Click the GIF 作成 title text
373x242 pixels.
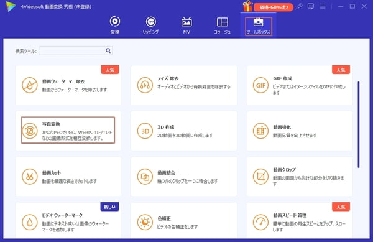(x=282, y=78)
